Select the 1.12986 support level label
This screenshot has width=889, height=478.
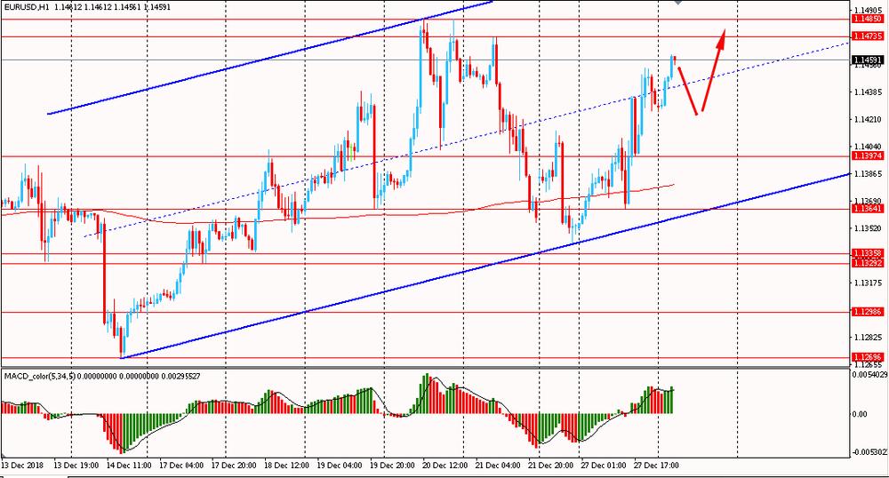coord(868,312)
